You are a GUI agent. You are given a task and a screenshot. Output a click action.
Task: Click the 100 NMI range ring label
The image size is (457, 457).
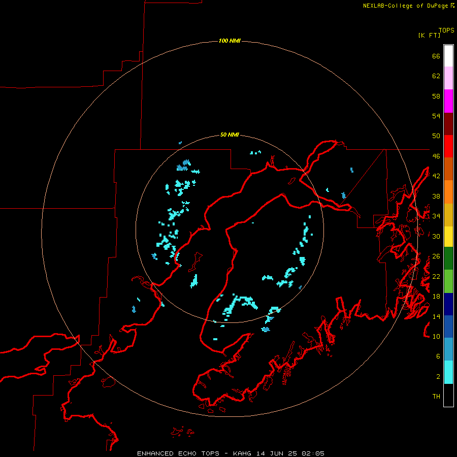click(x=230, y=41)
